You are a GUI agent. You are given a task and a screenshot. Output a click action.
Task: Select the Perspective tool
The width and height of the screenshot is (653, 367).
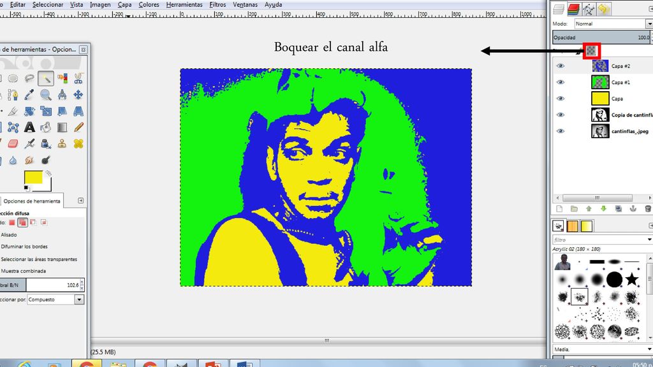tap(78, 111)
